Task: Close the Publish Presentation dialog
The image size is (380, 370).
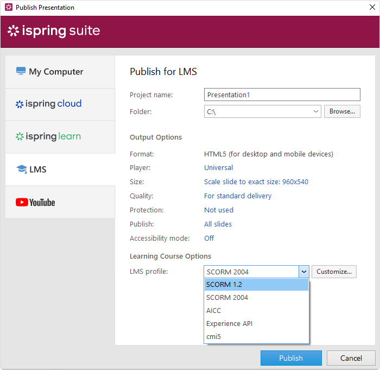Action: (x=372, y=7)
